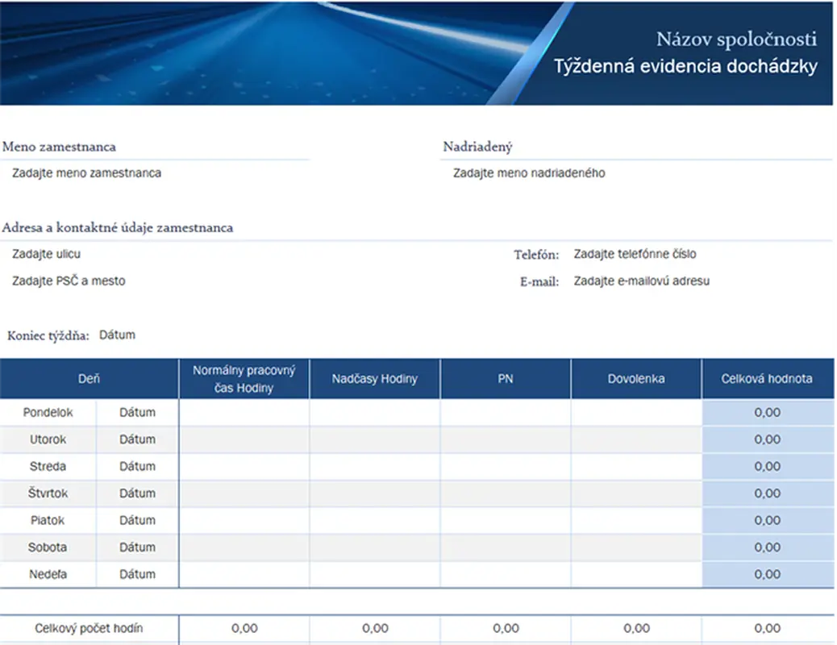This screenshot has width=837, height=645.
Task: Select the 0,00 total in the Streda row
Action: pos(768,466)
